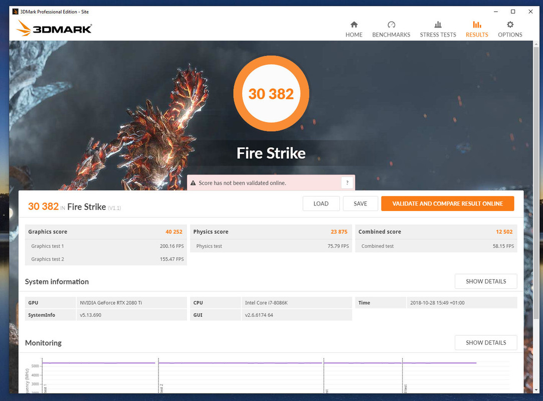543x401 pixels.
Task: Click GUI value v2.6.6174 64
Action: (259, 315)
